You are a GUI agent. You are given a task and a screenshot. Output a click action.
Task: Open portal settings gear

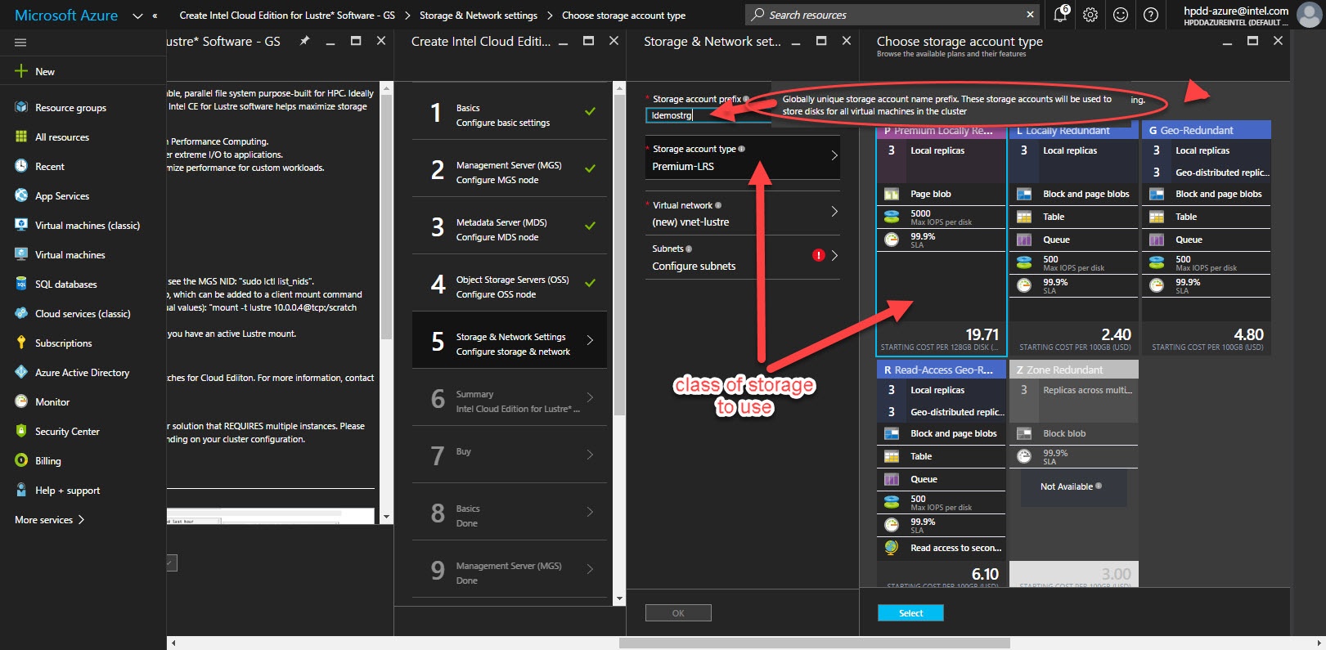click(1090, 15)
